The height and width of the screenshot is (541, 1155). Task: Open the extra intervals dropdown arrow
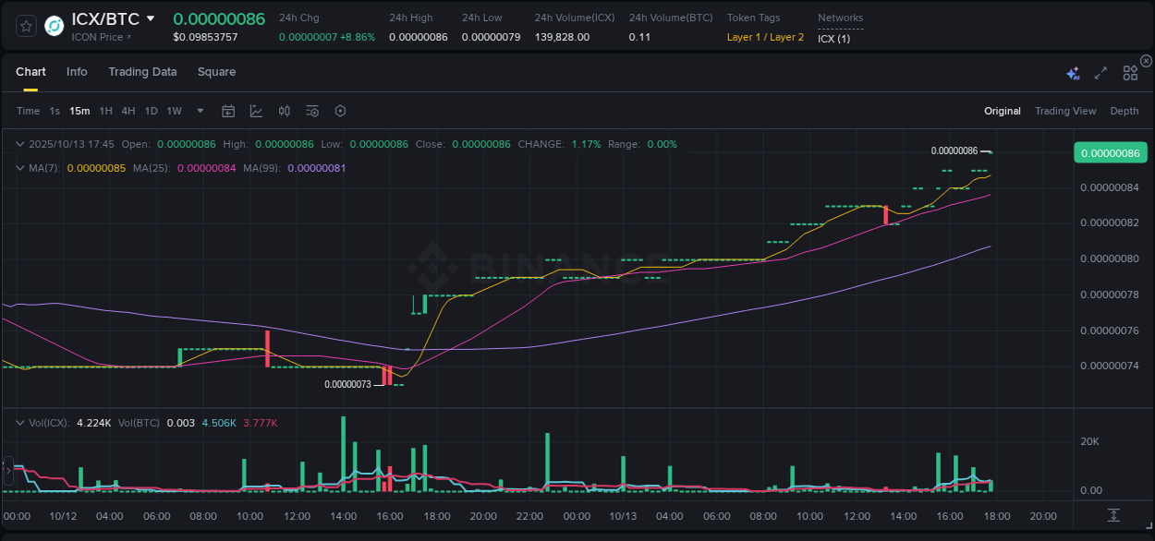point(199,111)
